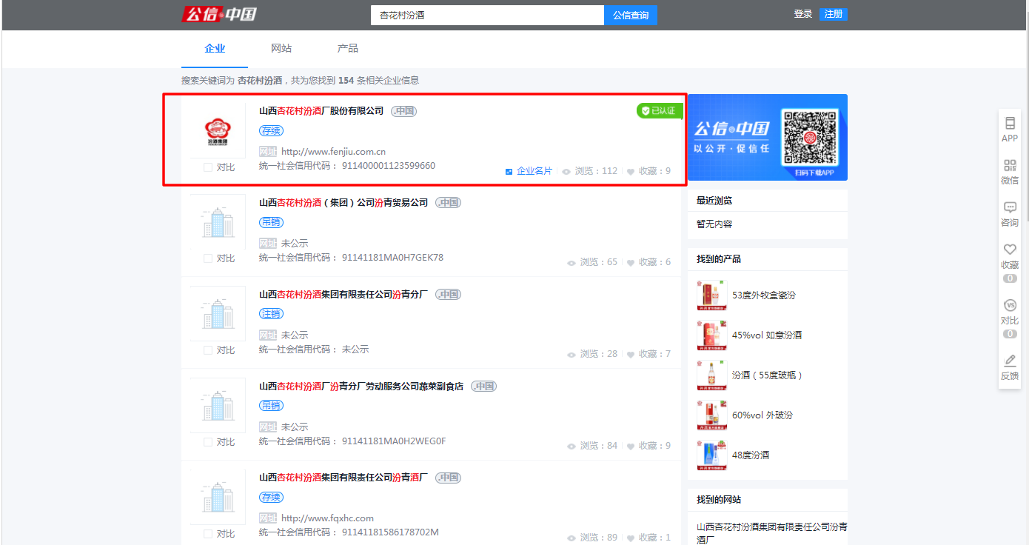The width and height of the screenshot is (1029, 545).
Task: Click the 公信中国 site logo
Action: [219, 13]
